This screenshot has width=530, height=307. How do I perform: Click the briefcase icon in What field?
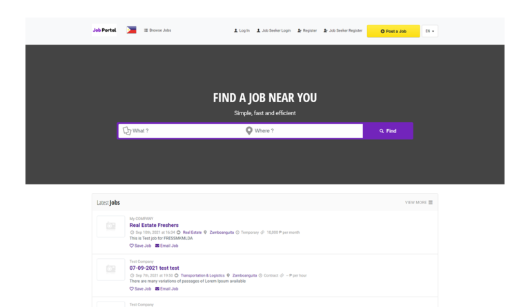coord(127,130)
